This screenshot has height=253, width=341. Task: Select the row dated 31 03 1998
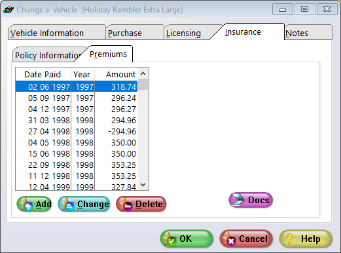click(77, 120)
